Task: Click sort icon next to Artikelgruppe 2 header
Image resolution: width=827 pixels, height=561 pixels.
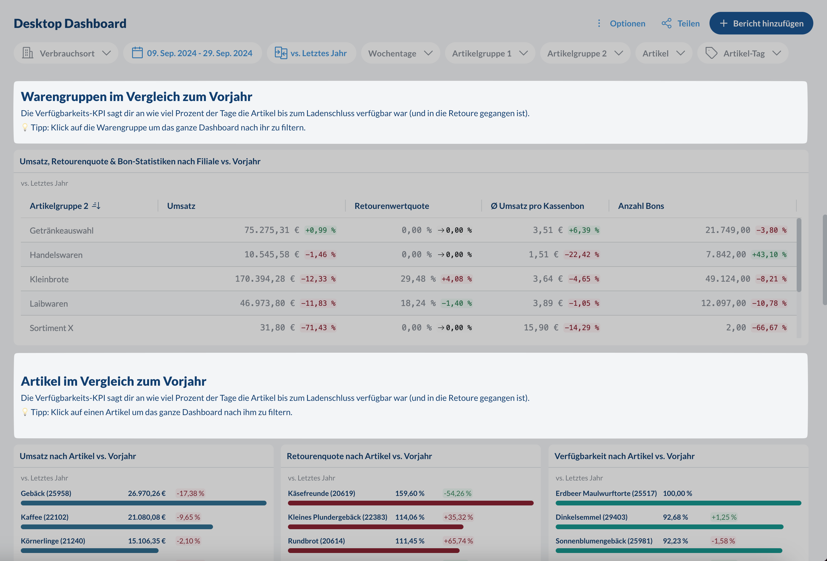Action: tap(96, 206)
